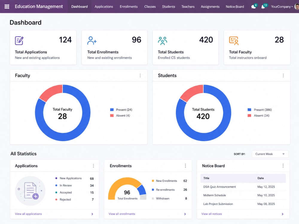This screenshot has height=224, width=299.
Task: Click the May 12, 2025 date cell
Action: (266, 187)
